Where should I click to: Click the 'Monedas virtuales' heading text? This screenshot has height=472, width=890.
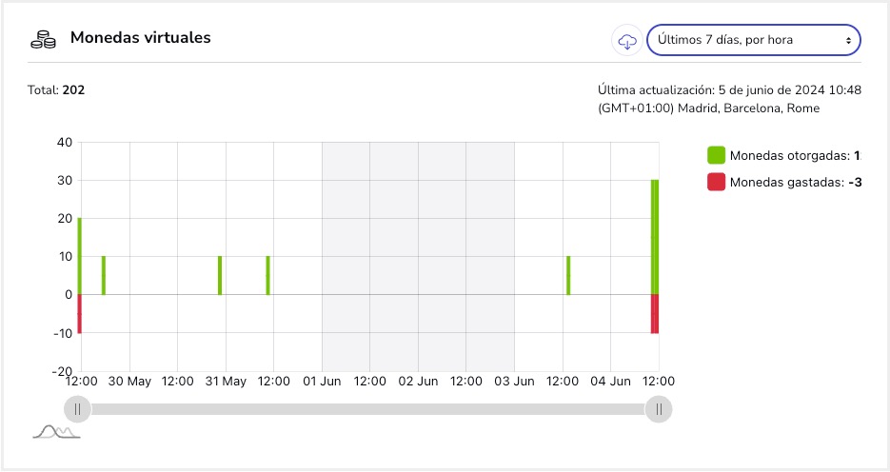tap(140, 38)
